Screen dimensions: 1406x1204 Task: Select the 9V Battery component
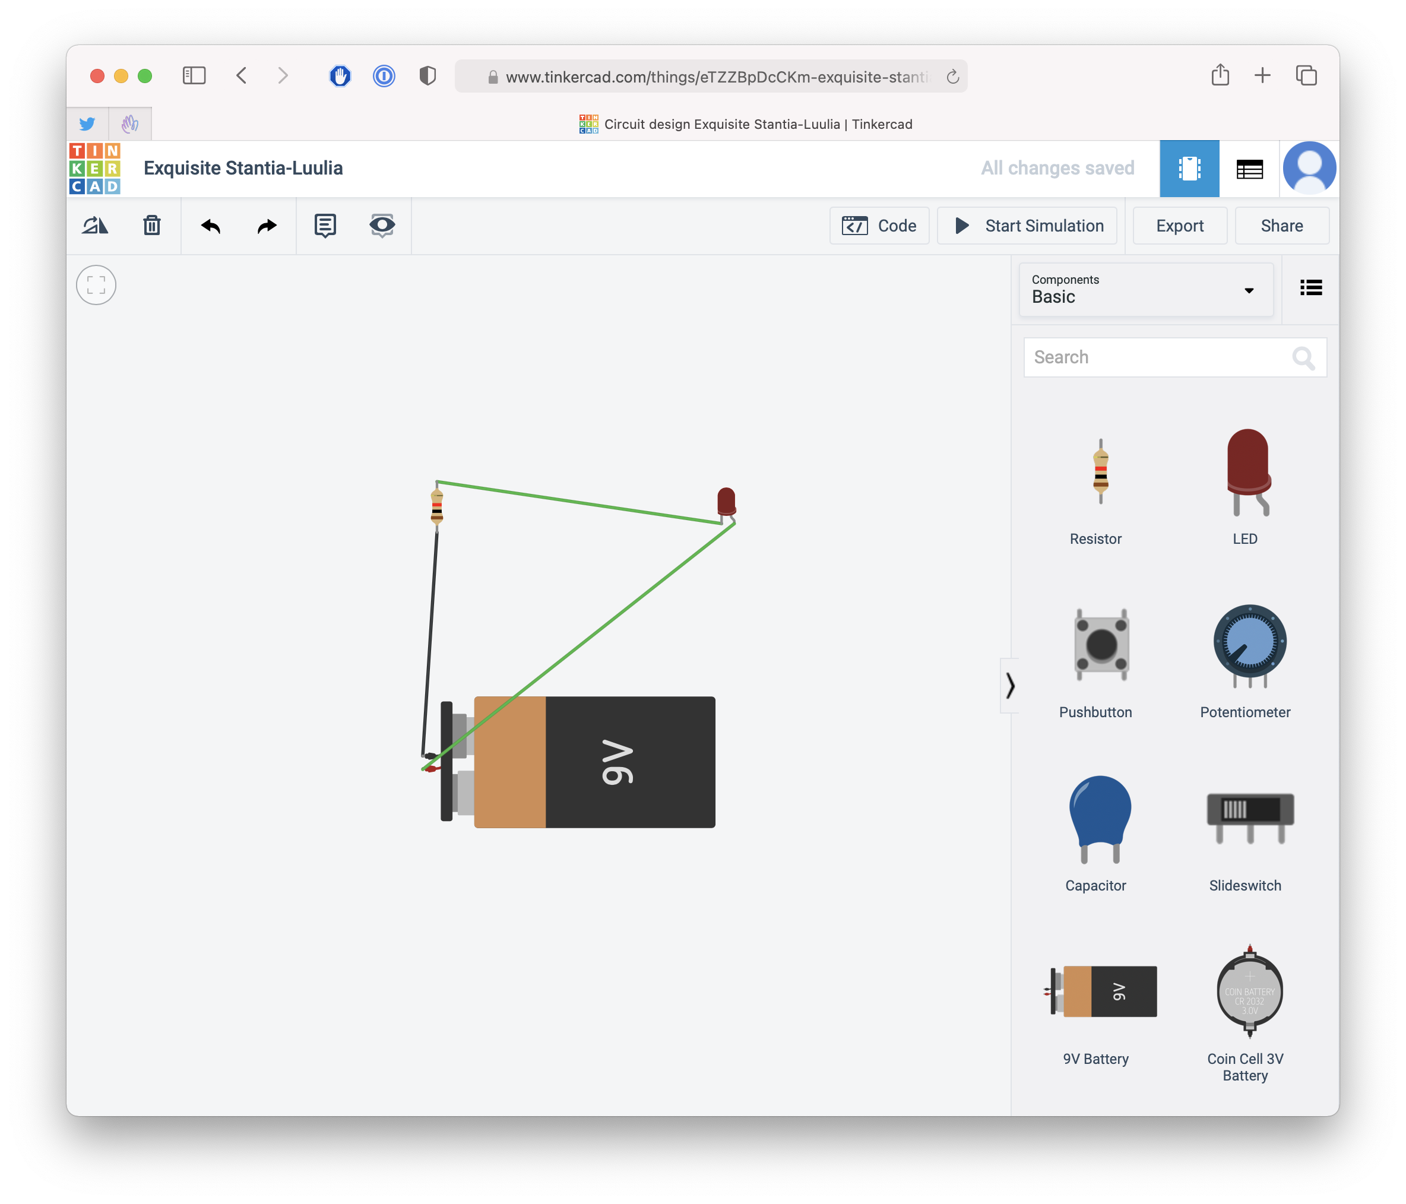[1103, 991]
